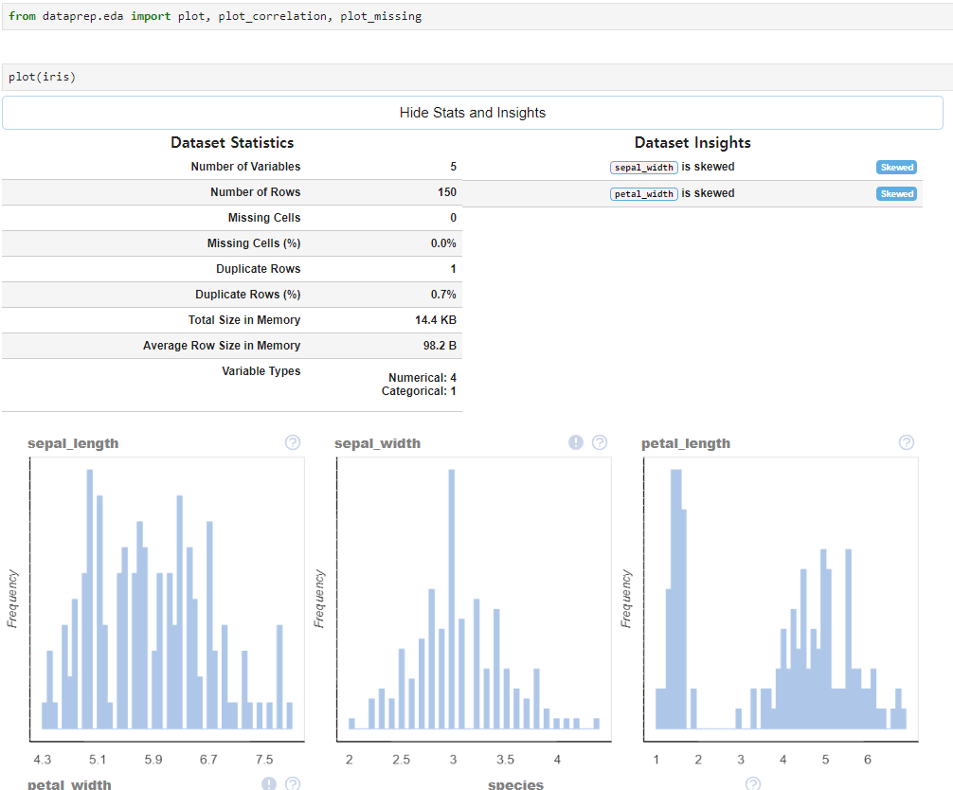Click the Duplicate Rows row label
Viewport: 953px width, 790px height.
tap(258, 269)
